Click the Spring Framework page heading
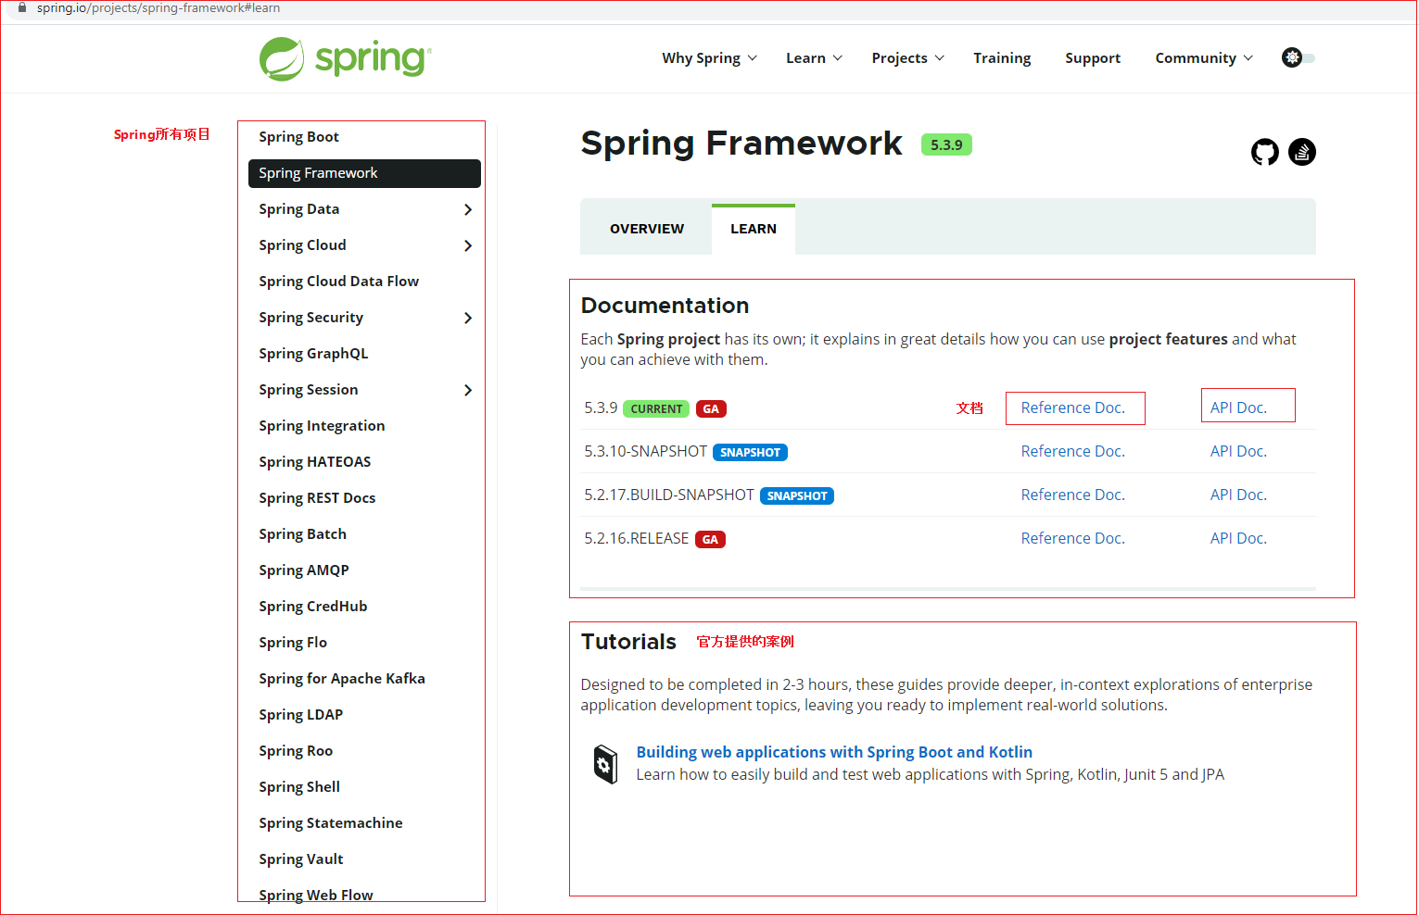Image resolution: width=1419 pixels, height=915 pixels. click(741, 144)
